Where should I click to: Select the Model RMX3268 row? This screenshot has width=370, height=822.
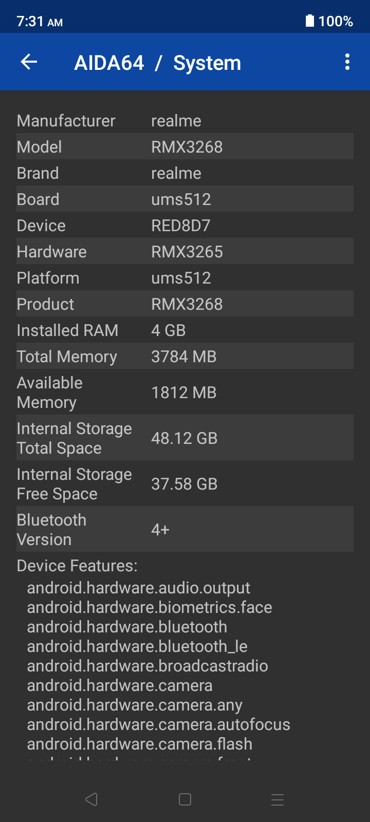click(185, 146)
